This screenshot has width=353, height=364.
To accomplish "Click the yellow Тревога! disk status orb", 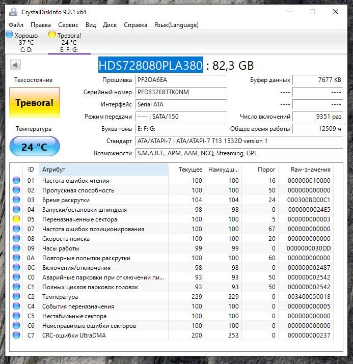I will [x=52, y=34].
